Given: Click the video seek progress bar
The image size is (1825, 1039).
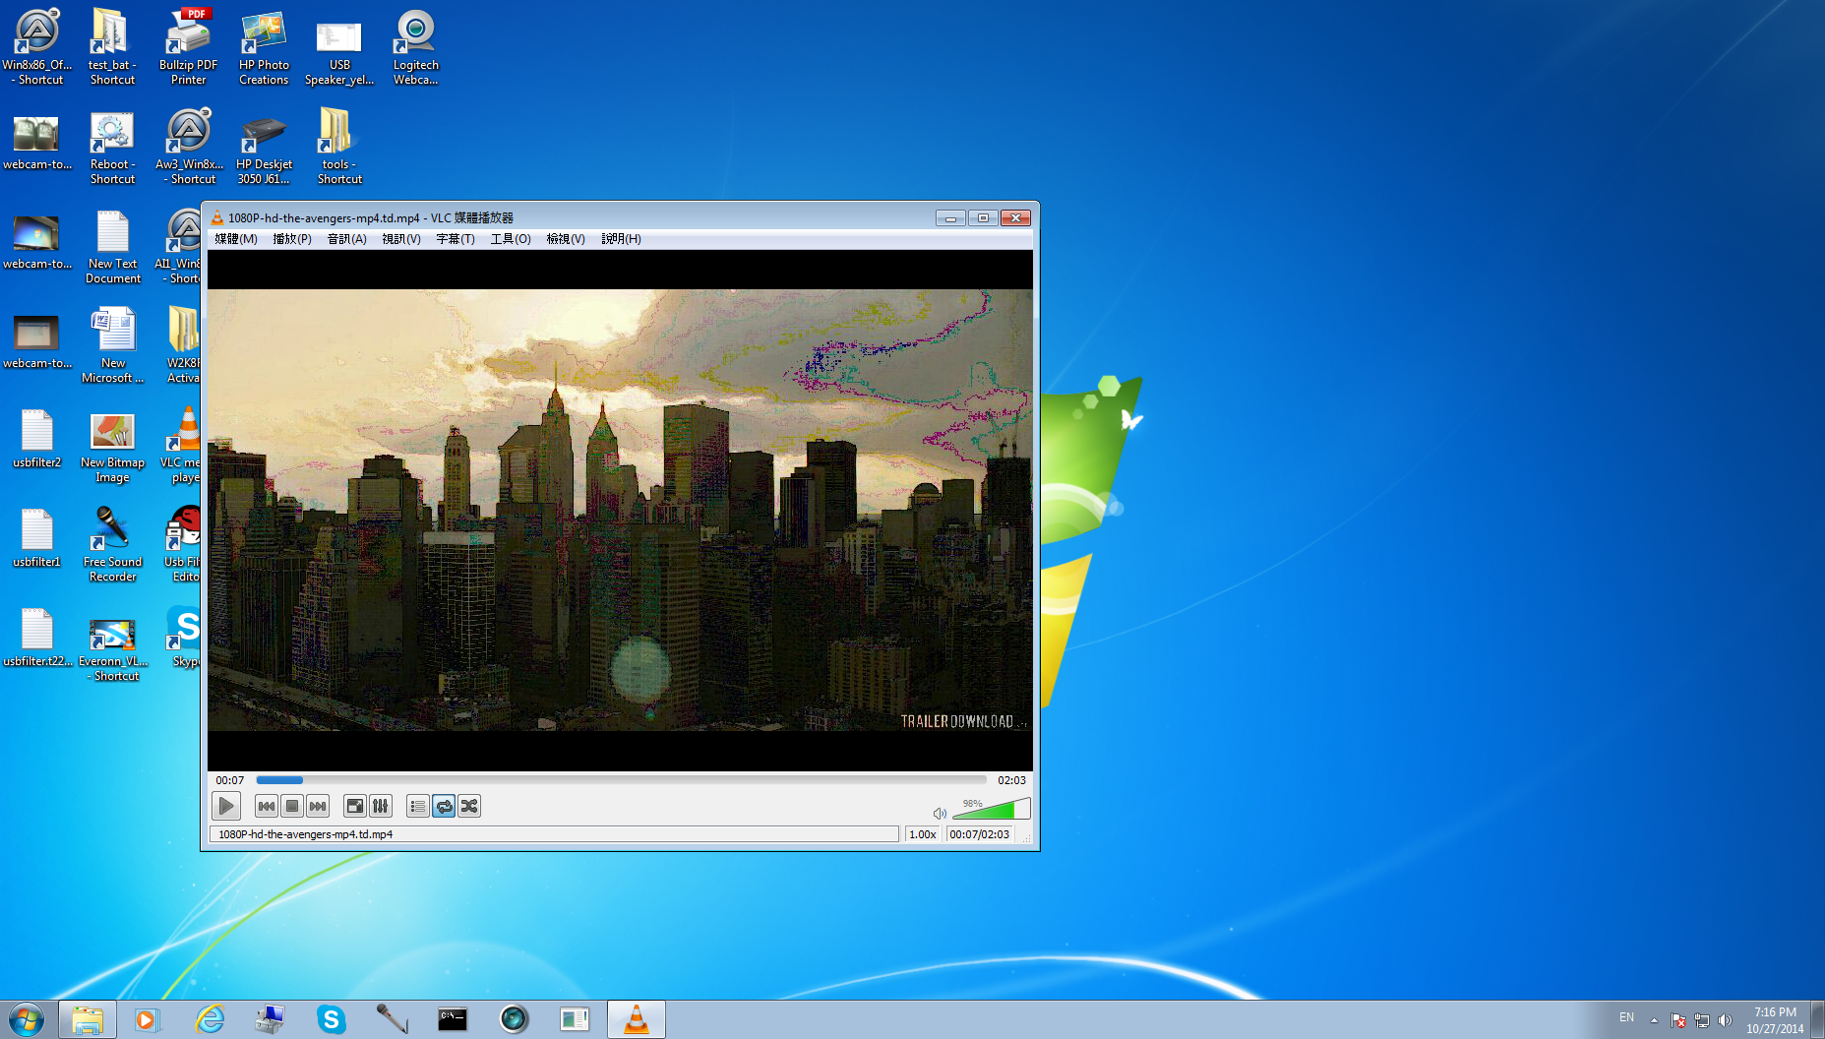Looking at the screenshot, I should tap(620, 780).
